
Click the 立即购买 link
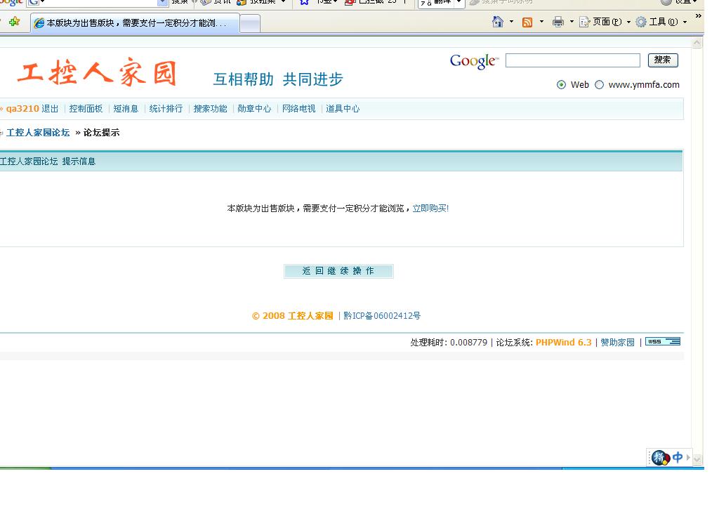point(430,209)
